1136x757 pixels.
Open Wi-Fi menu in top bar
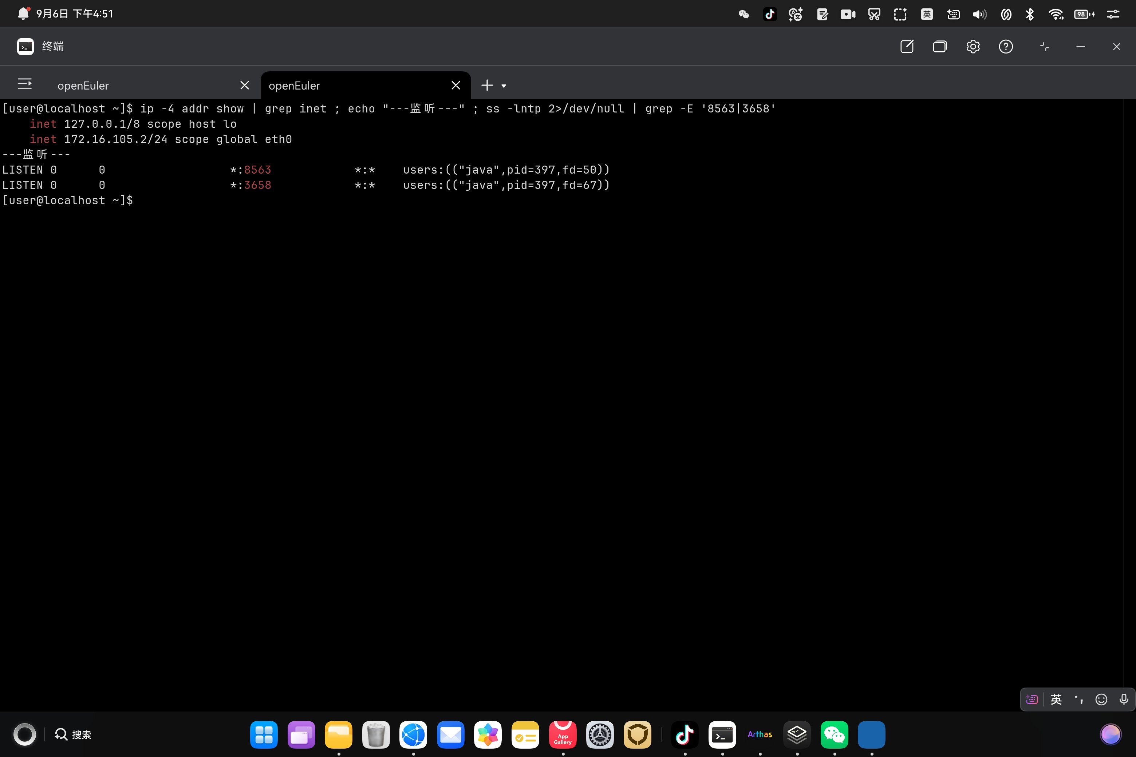(x=1056, y=14)
